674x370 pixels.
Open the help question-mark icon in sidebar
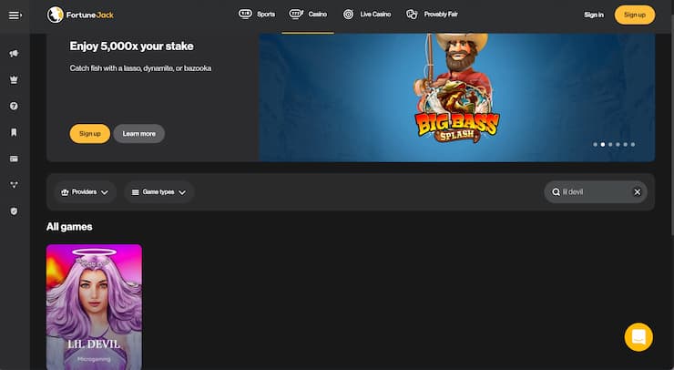point(15,106)
